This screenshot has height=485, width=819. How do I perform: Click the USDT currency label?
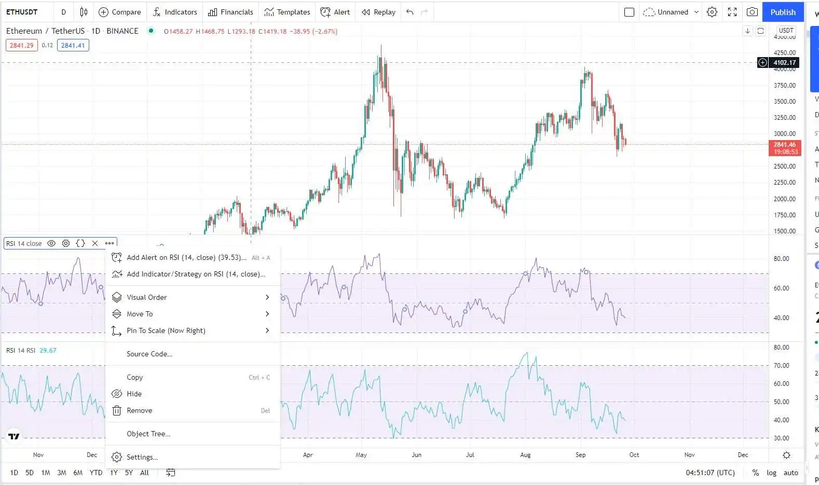point(786,31)
